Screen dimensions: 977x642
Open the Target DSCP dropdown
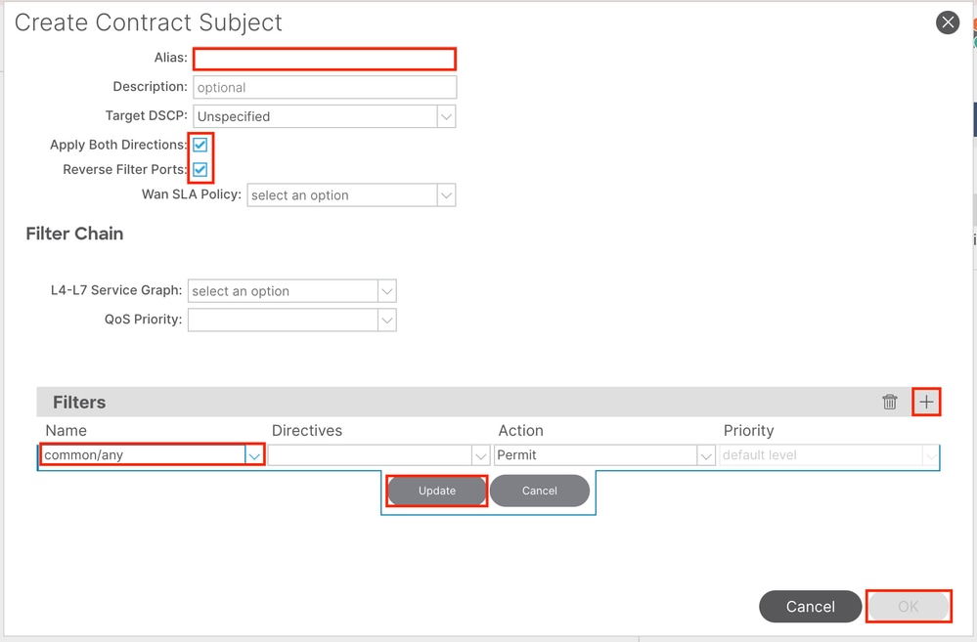(x=446, y=116)
